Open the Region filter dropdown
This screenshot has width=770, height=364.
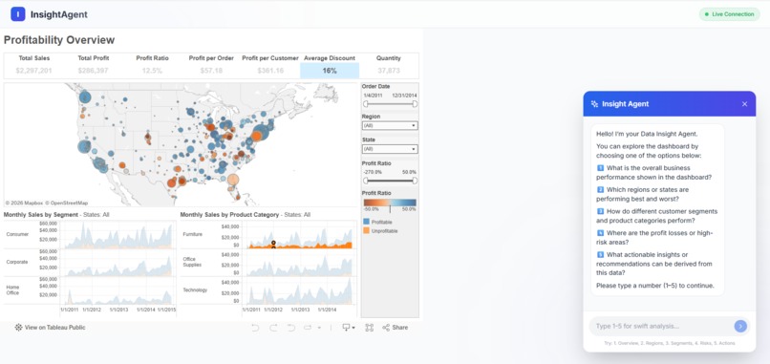390,126
